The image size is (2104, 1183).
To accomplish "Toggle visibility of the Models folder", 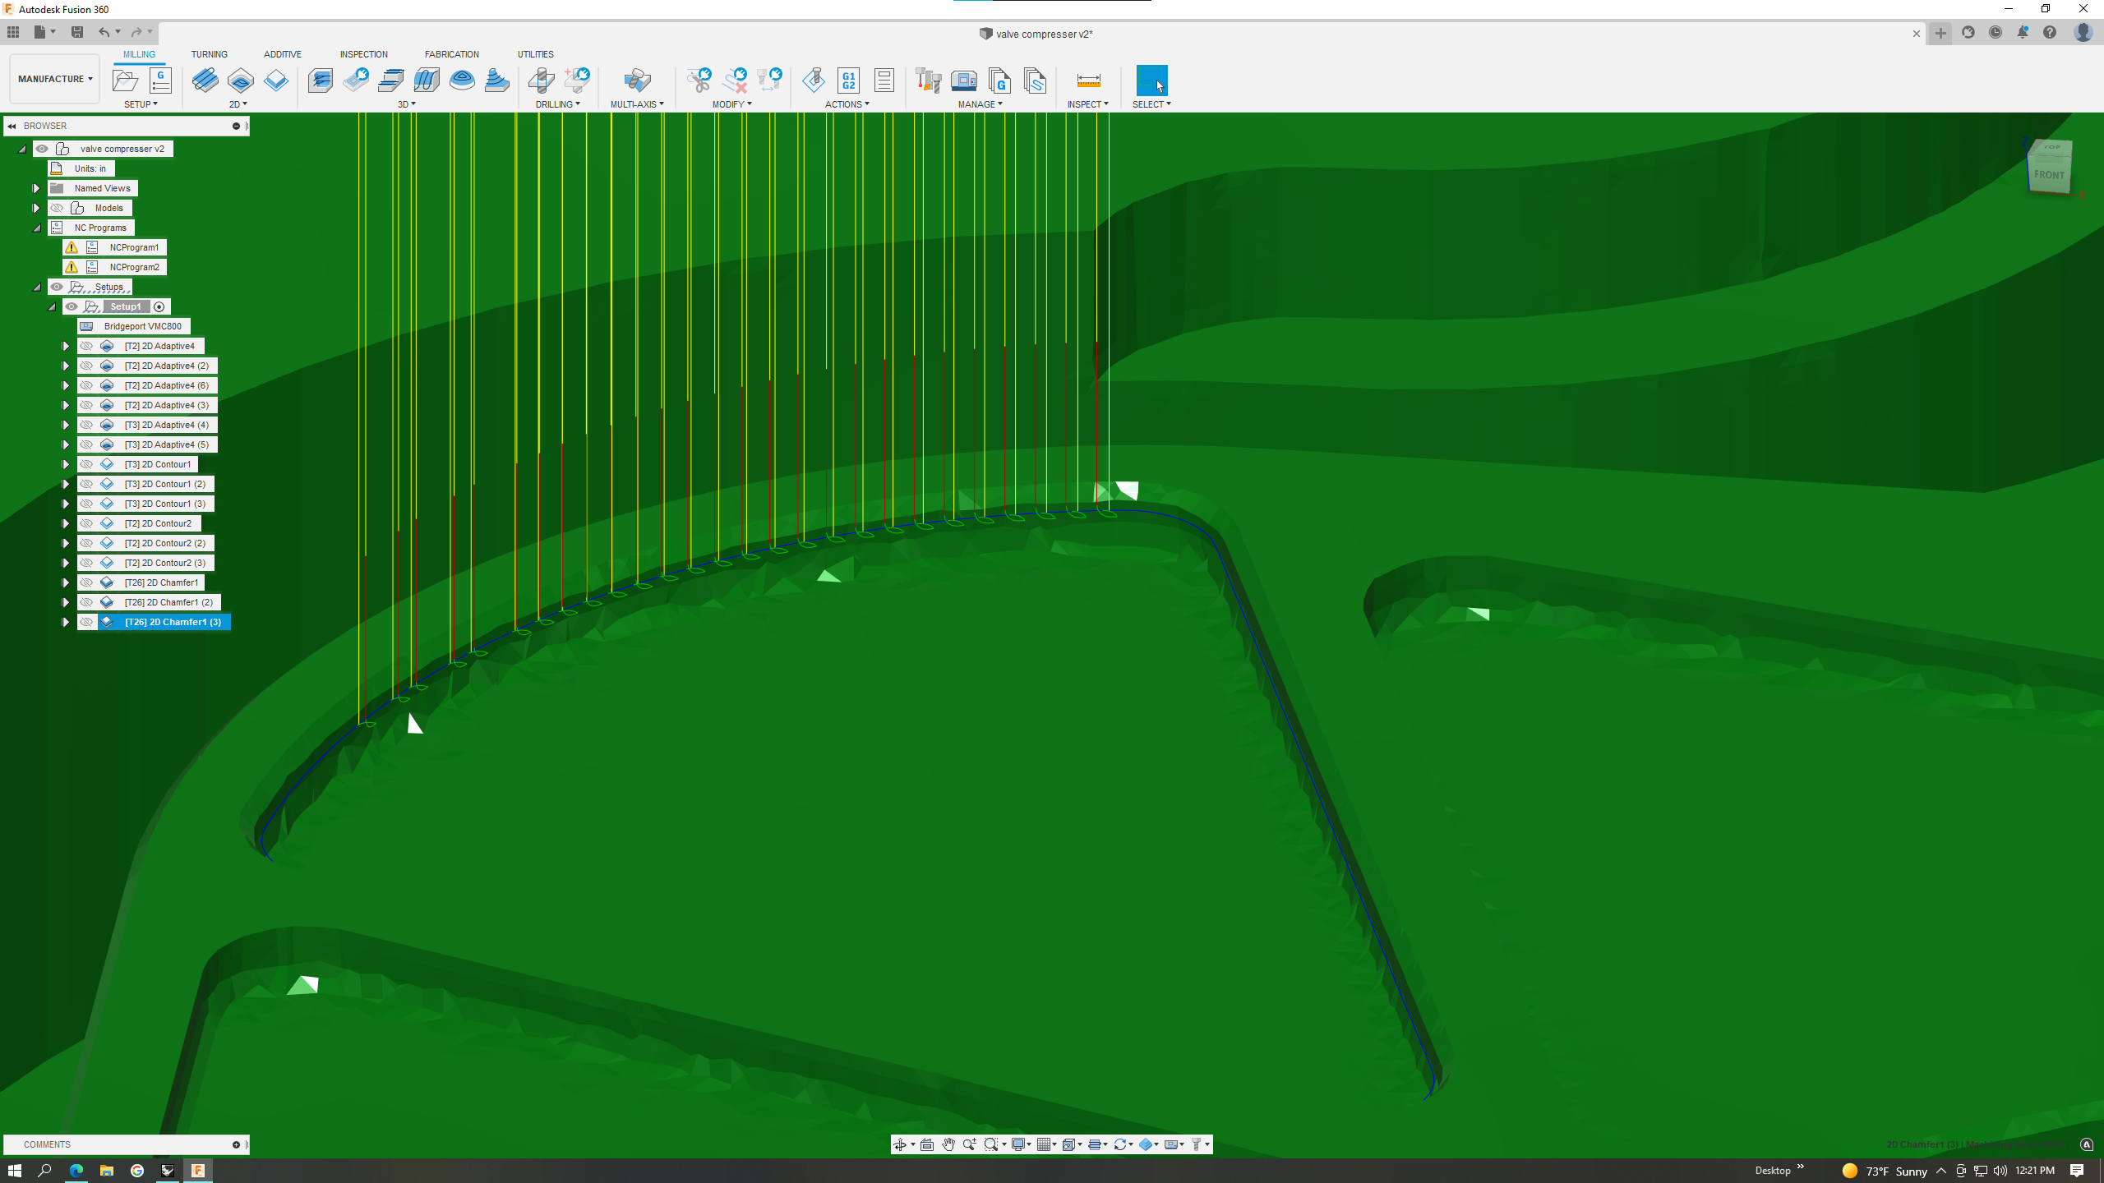I will (58, 207).
